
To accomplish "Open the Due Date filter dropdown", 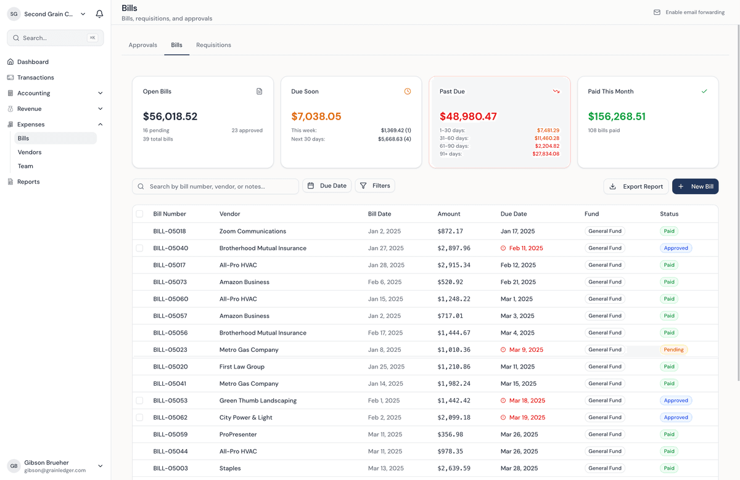I will (x=327, y=185).
